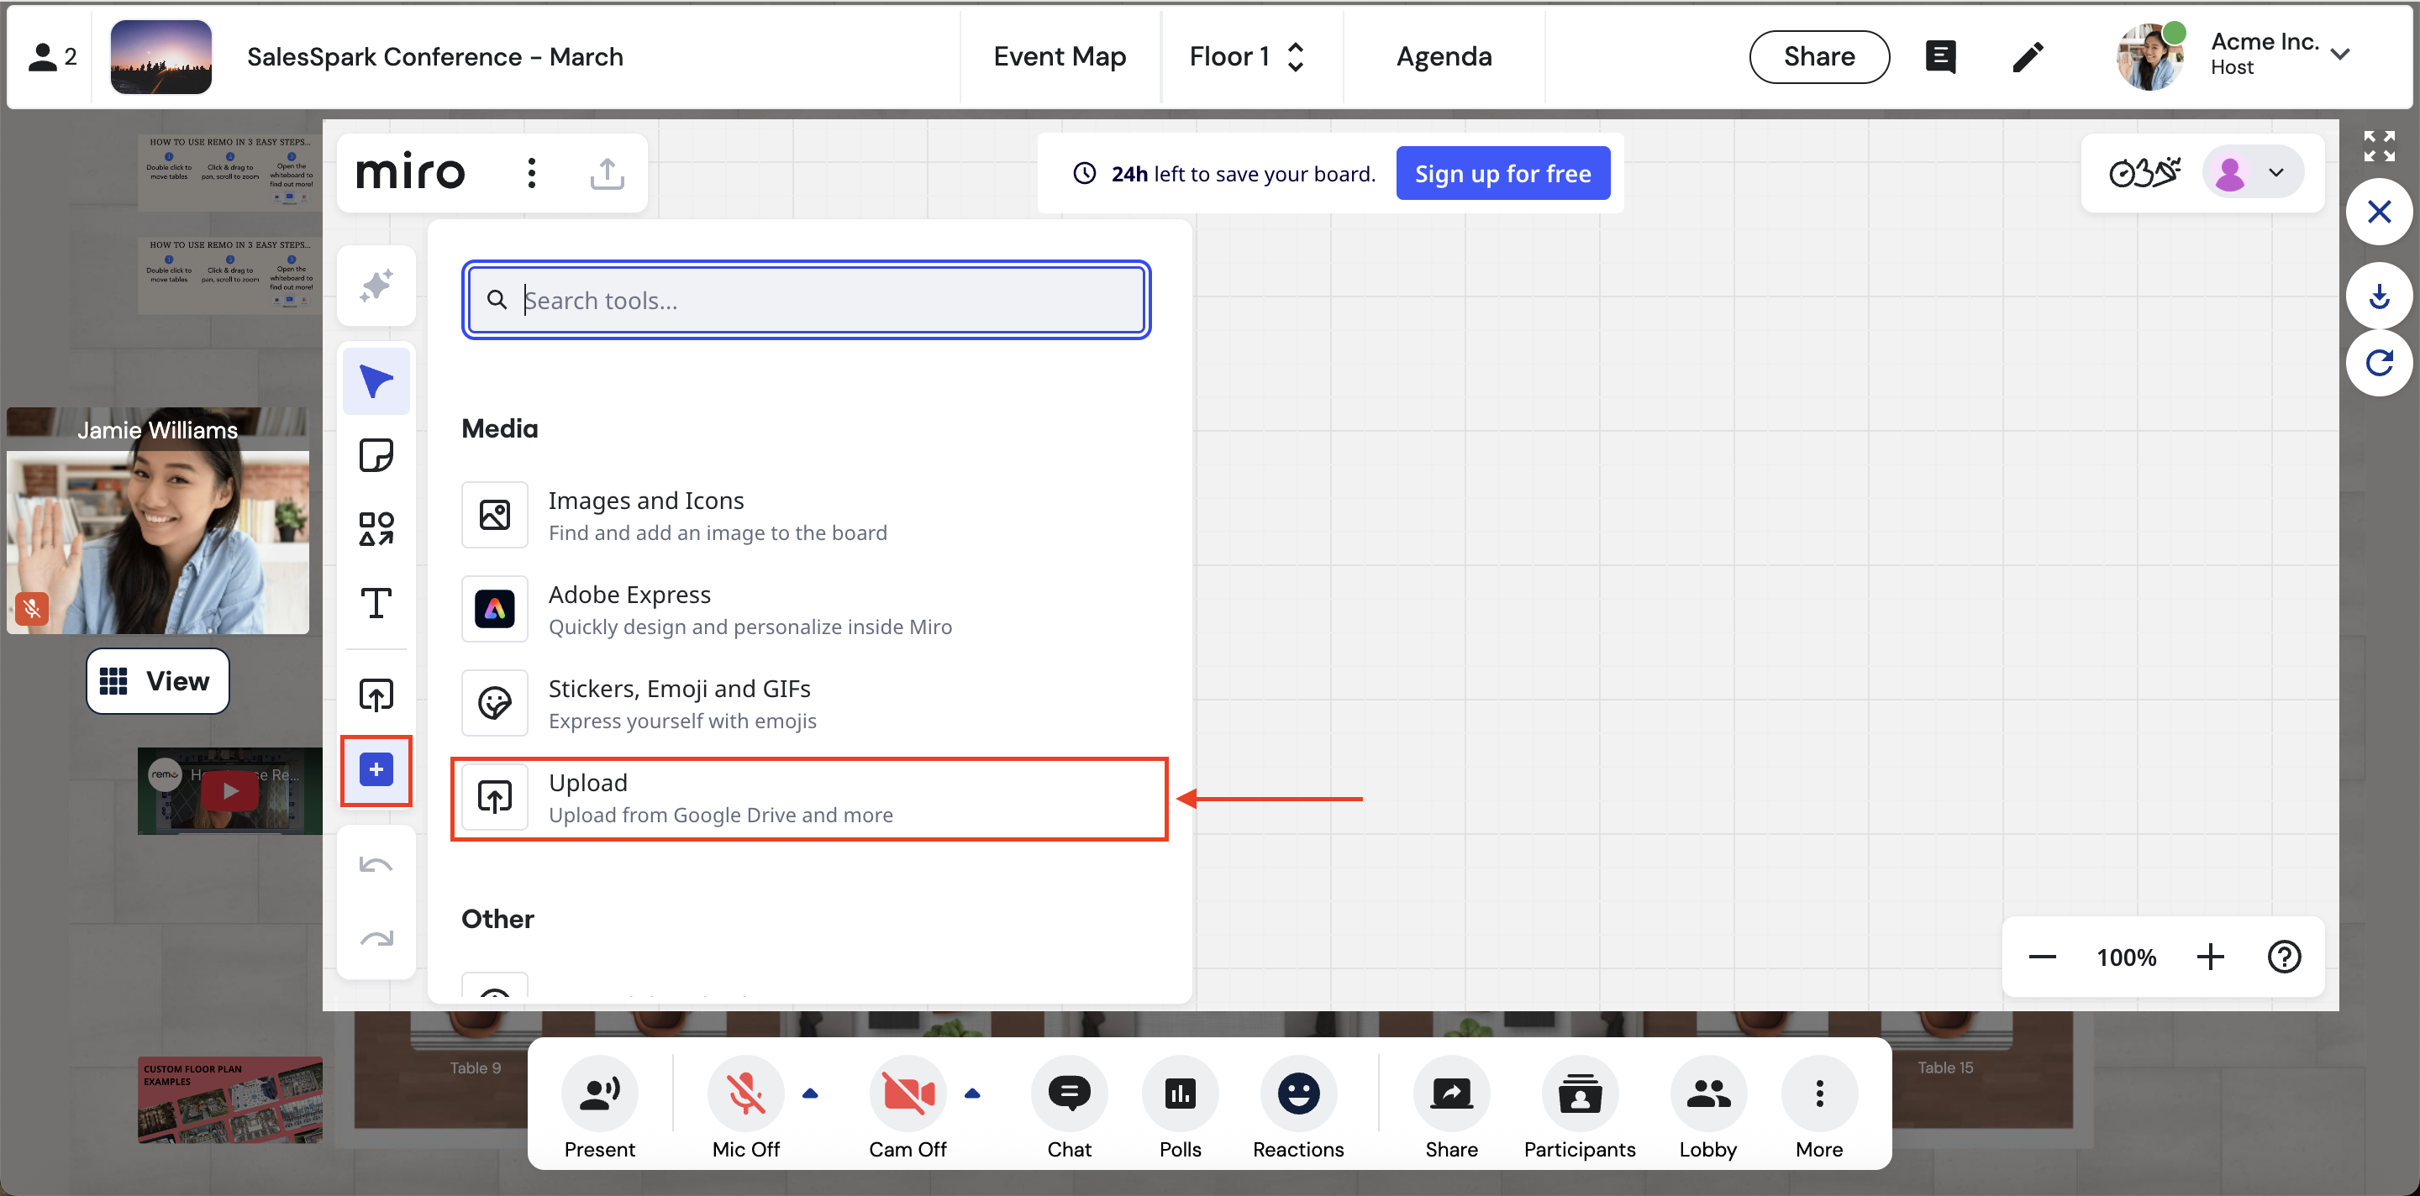Click the Miro AI sparkle icon

click(x=376, y=286)
